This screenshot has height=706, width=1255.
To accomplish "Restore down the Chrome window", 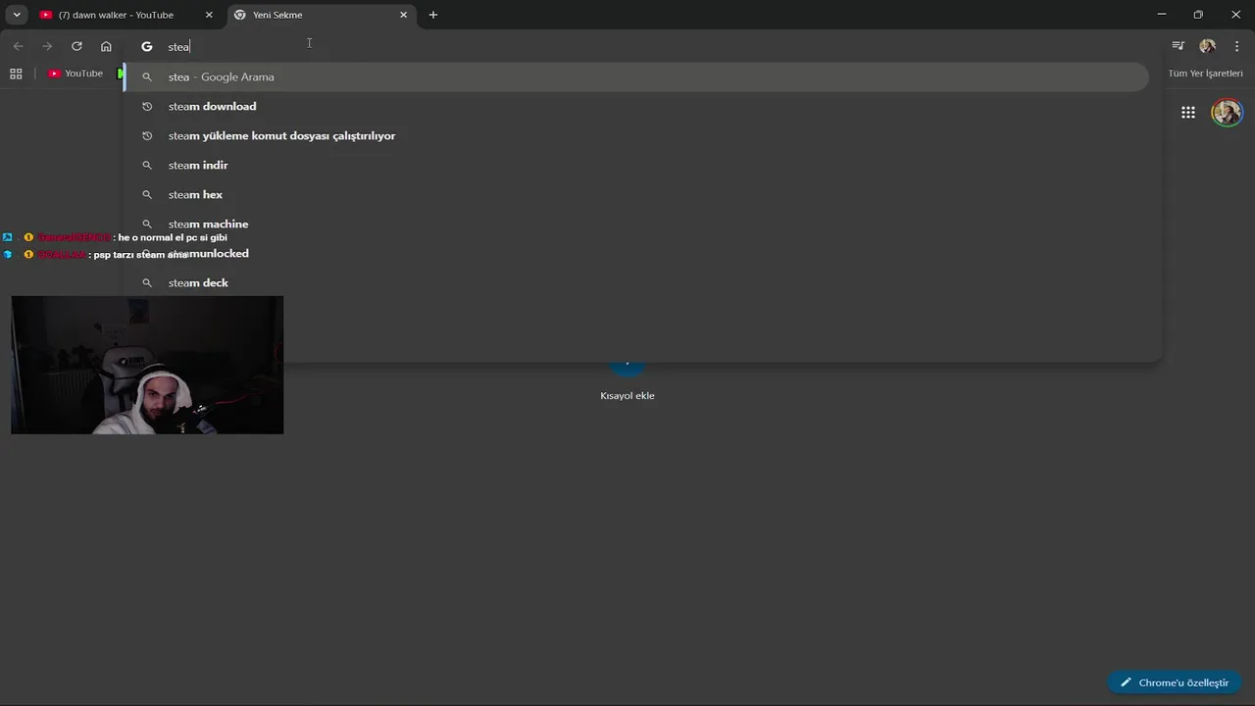I will [1198, 15].
